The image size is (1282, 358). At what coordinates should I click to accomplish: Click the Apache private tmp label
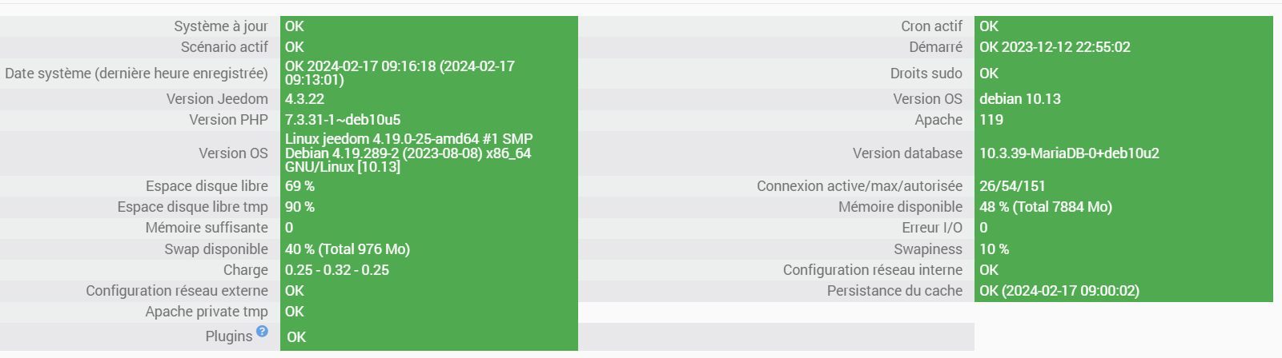[207, 312]
